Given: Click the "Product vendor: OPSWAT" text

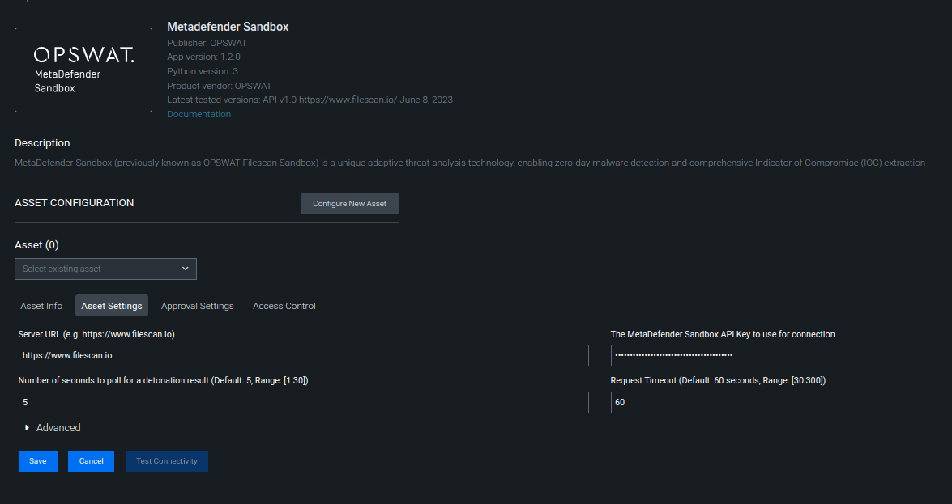Looking at the screenshot, I should point(220,86).
